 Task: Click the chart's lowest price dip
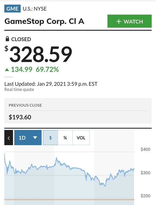click(105, 186)
